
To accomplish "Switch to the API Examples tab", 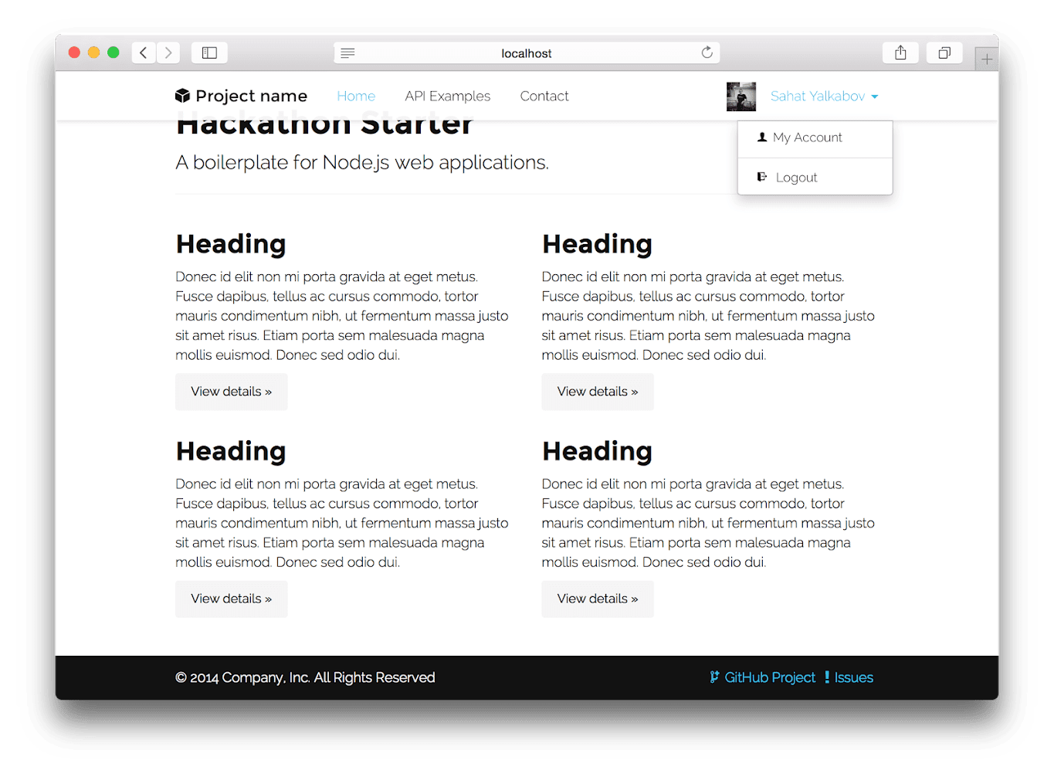I will (447, 96).
